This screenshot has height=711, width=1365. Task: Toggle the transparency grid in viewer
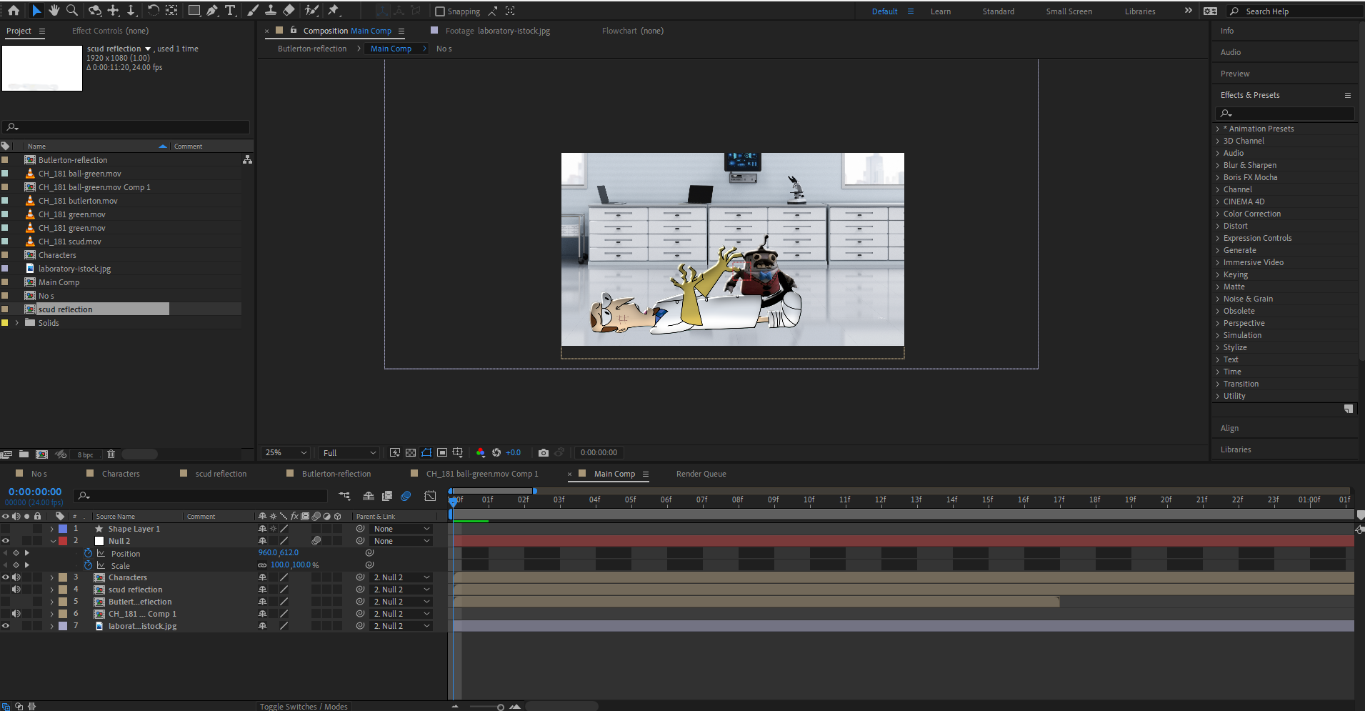(411, 453)
